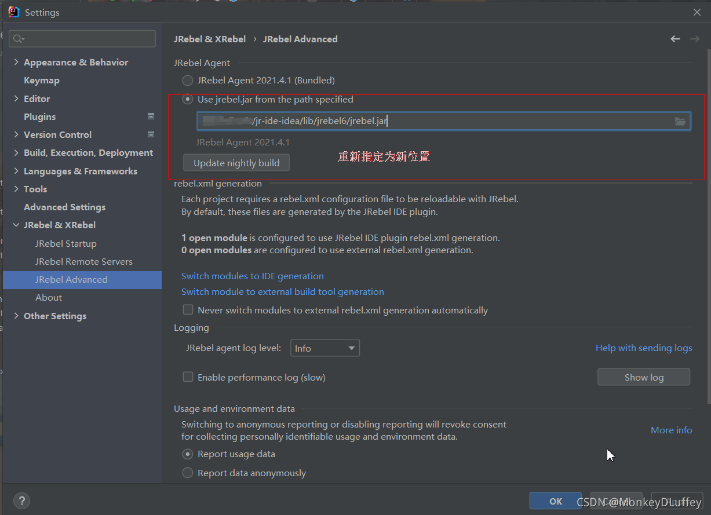Click the settings search magnifier icon

click(19, 39)
